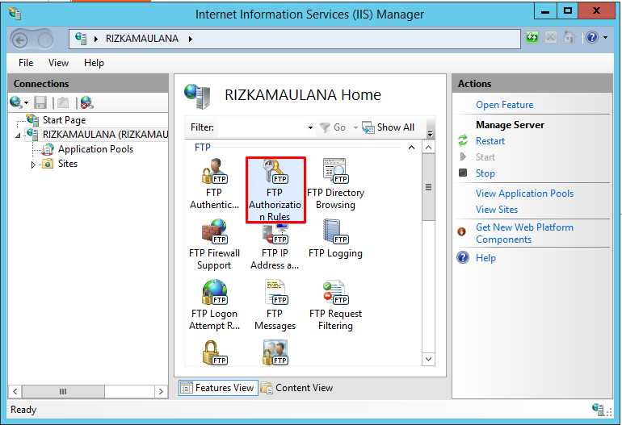Switch to Features View tab
Screen dimensions: 622x425
point(218,388)
